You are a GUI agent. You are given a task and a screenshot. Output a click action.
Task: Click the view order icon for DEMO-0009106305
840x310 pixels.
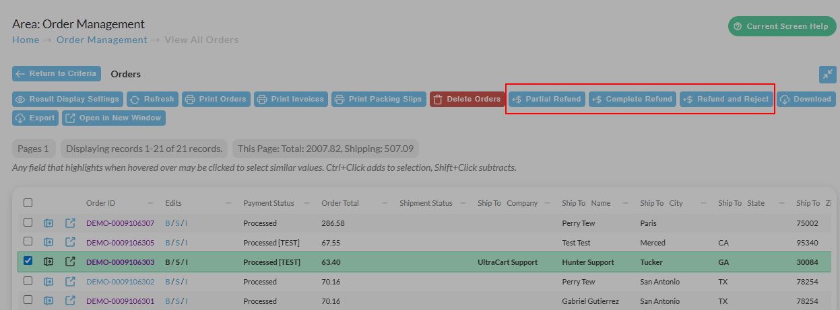(x=49, y=242)
